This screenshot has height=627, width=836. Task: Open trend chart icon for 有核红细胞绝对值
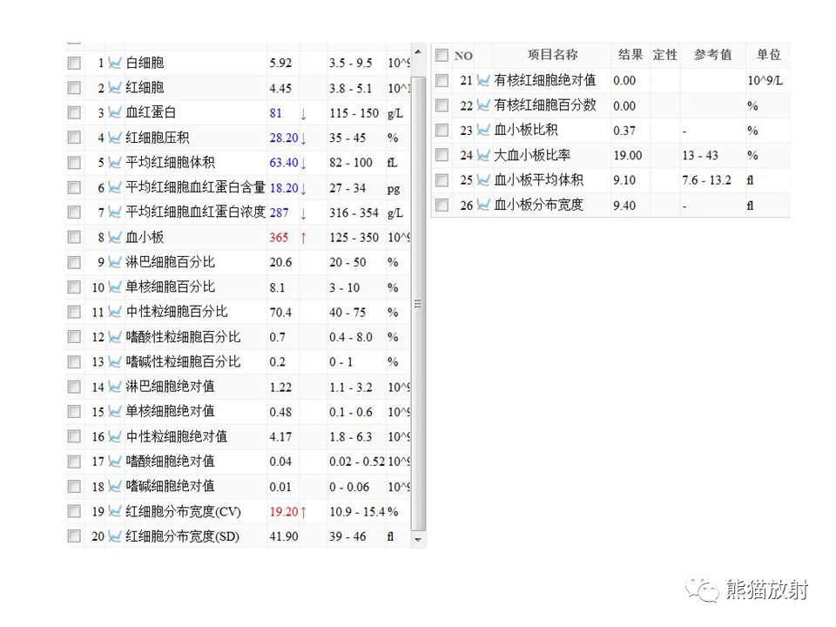click(x=483, y=80)
